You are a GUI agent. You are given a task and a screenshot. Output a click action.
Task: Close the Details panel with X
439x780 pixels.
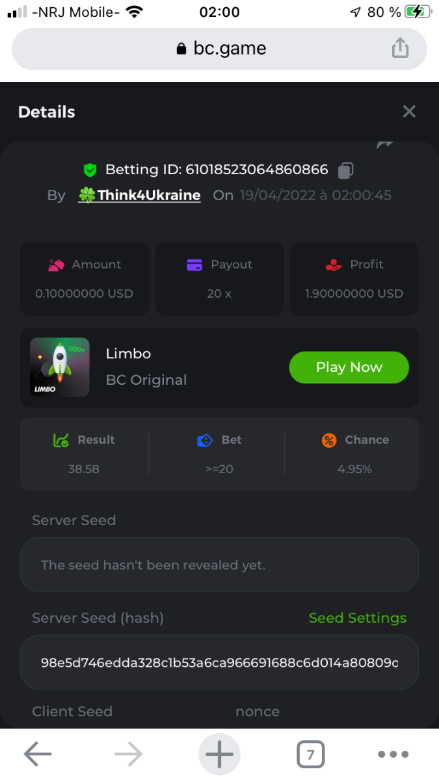pyautogui.click(x=409, y=111)
